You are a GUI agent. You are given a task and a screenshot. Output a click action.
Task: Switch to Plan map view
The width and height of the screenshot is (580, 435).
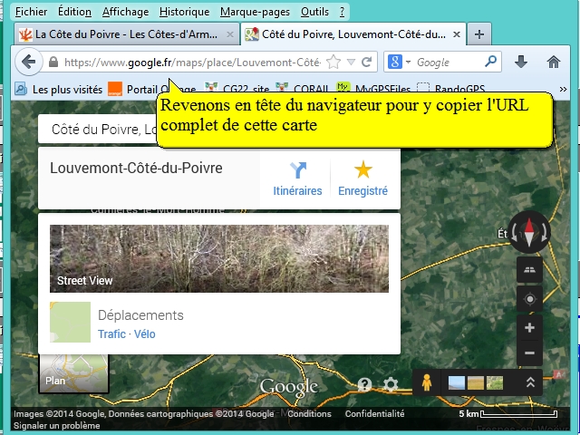coord(73,373)
